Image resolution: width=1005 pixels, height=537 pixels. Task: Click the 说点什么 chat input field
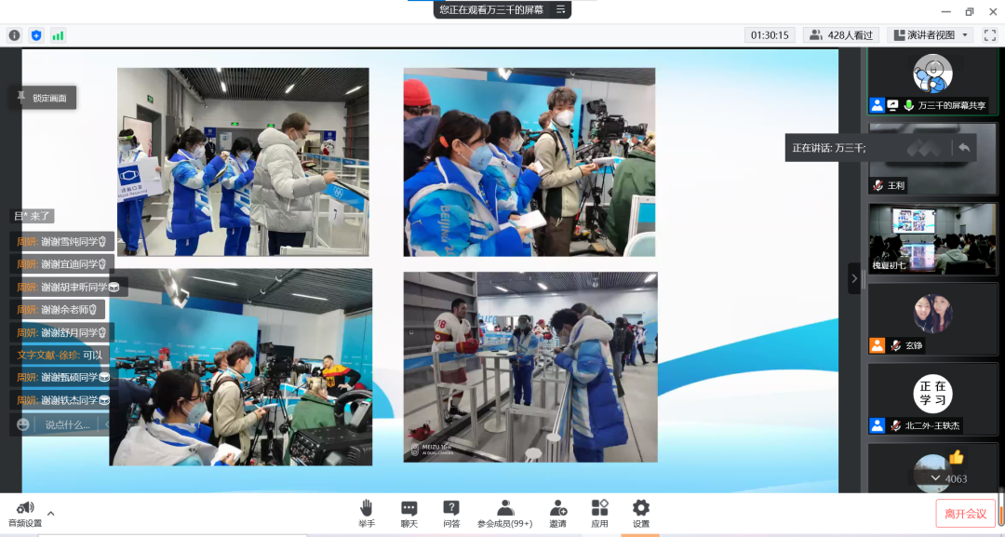click(x=68, y=424)
